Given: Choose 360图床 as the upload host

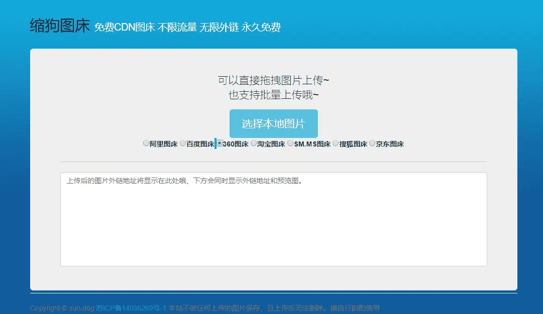Looking at the screenshot, I should (220, 143).
